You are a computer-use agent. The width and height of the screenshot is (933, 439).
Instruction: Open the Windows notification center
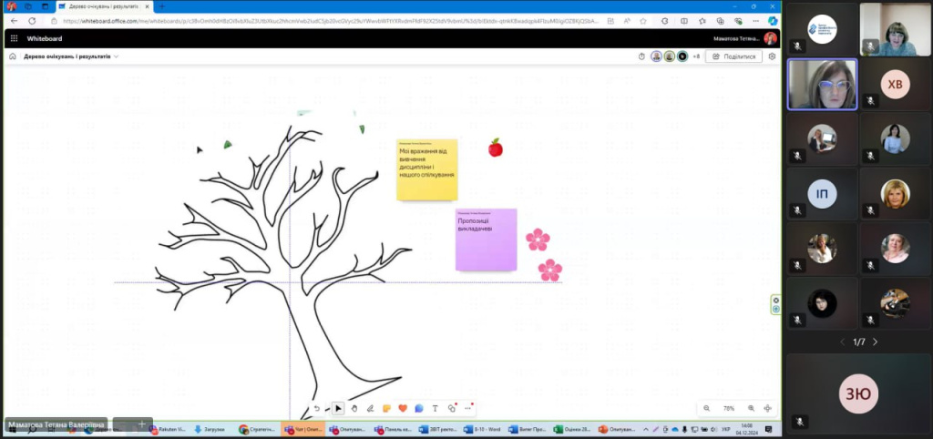[x=768, y=429]
